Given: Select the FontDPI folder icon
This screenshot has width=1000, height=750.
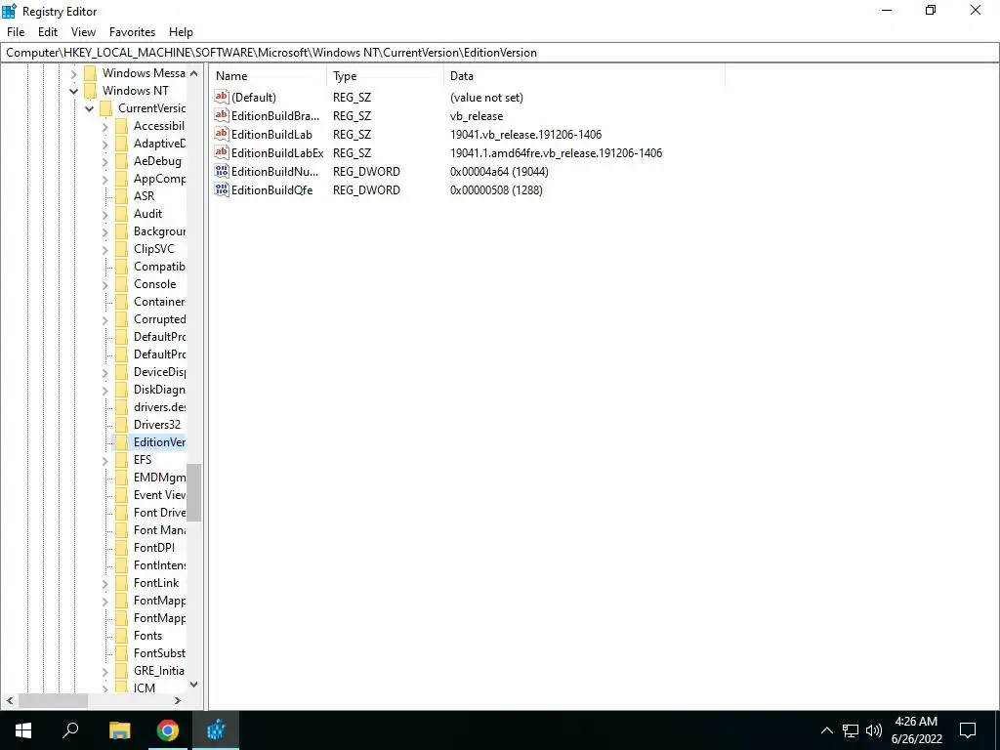Looking at the screenshot, I should (x=121, y=548).
